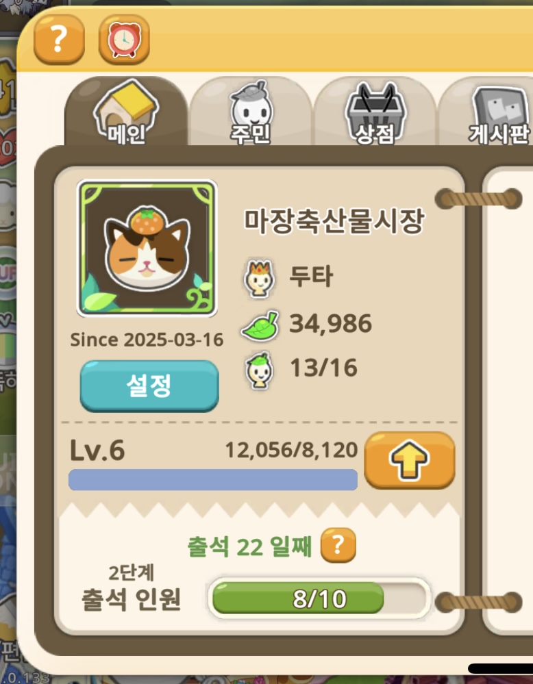Select the guild name 마장축산물시장

(x=334, y=220)
